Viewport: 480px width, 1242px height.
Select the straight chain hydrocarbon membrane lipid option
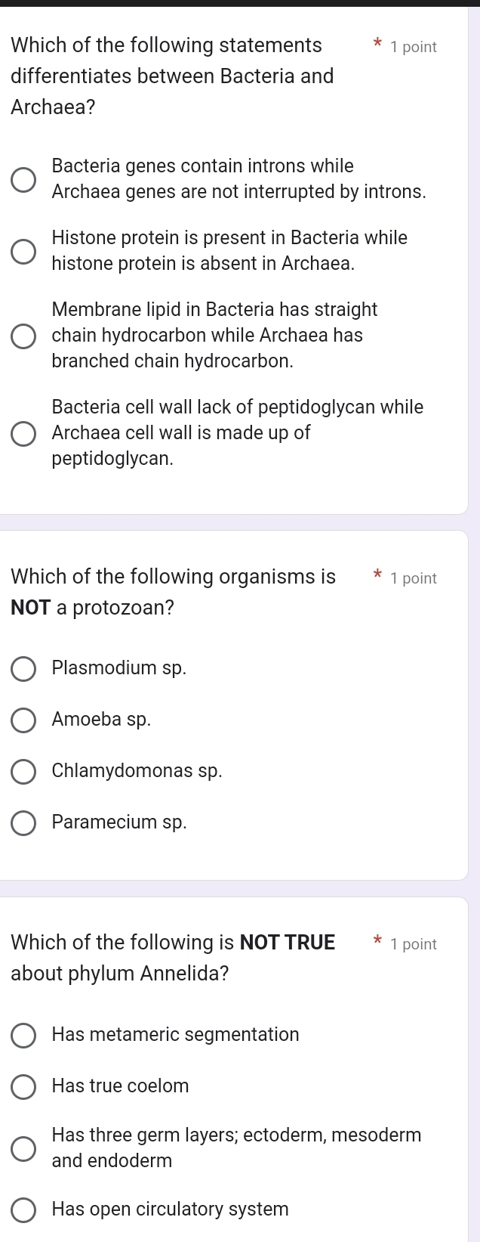point(23,336)
